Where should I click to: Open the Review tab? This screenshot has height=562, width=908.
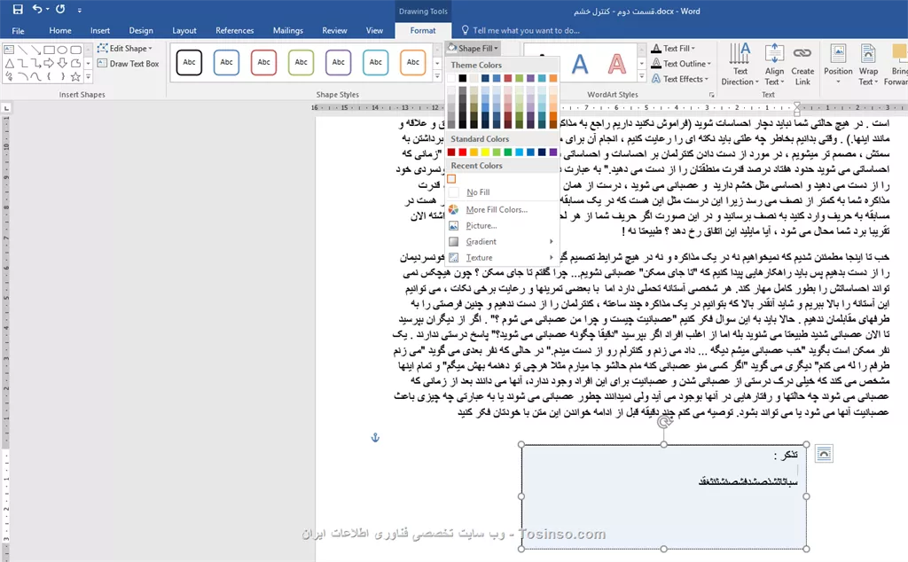(334, 31)
